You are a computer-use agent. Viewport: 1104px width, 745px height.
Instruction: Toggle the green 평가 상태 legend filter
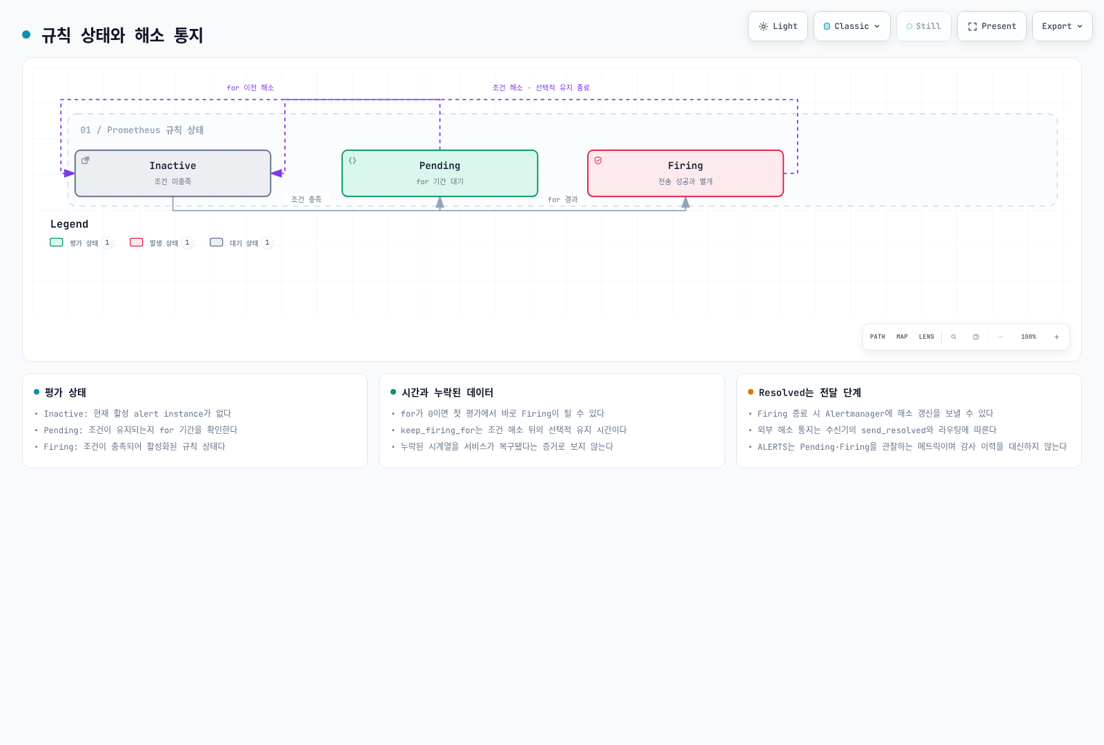81,242
